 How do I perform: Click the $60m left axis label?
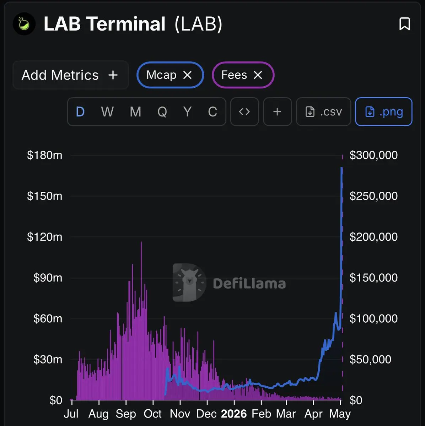point(48,318)
